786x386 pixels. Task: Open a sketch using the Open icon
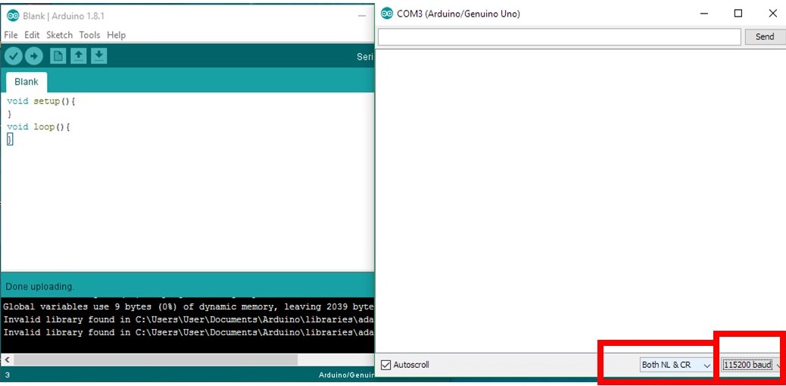tap(78, 56)
